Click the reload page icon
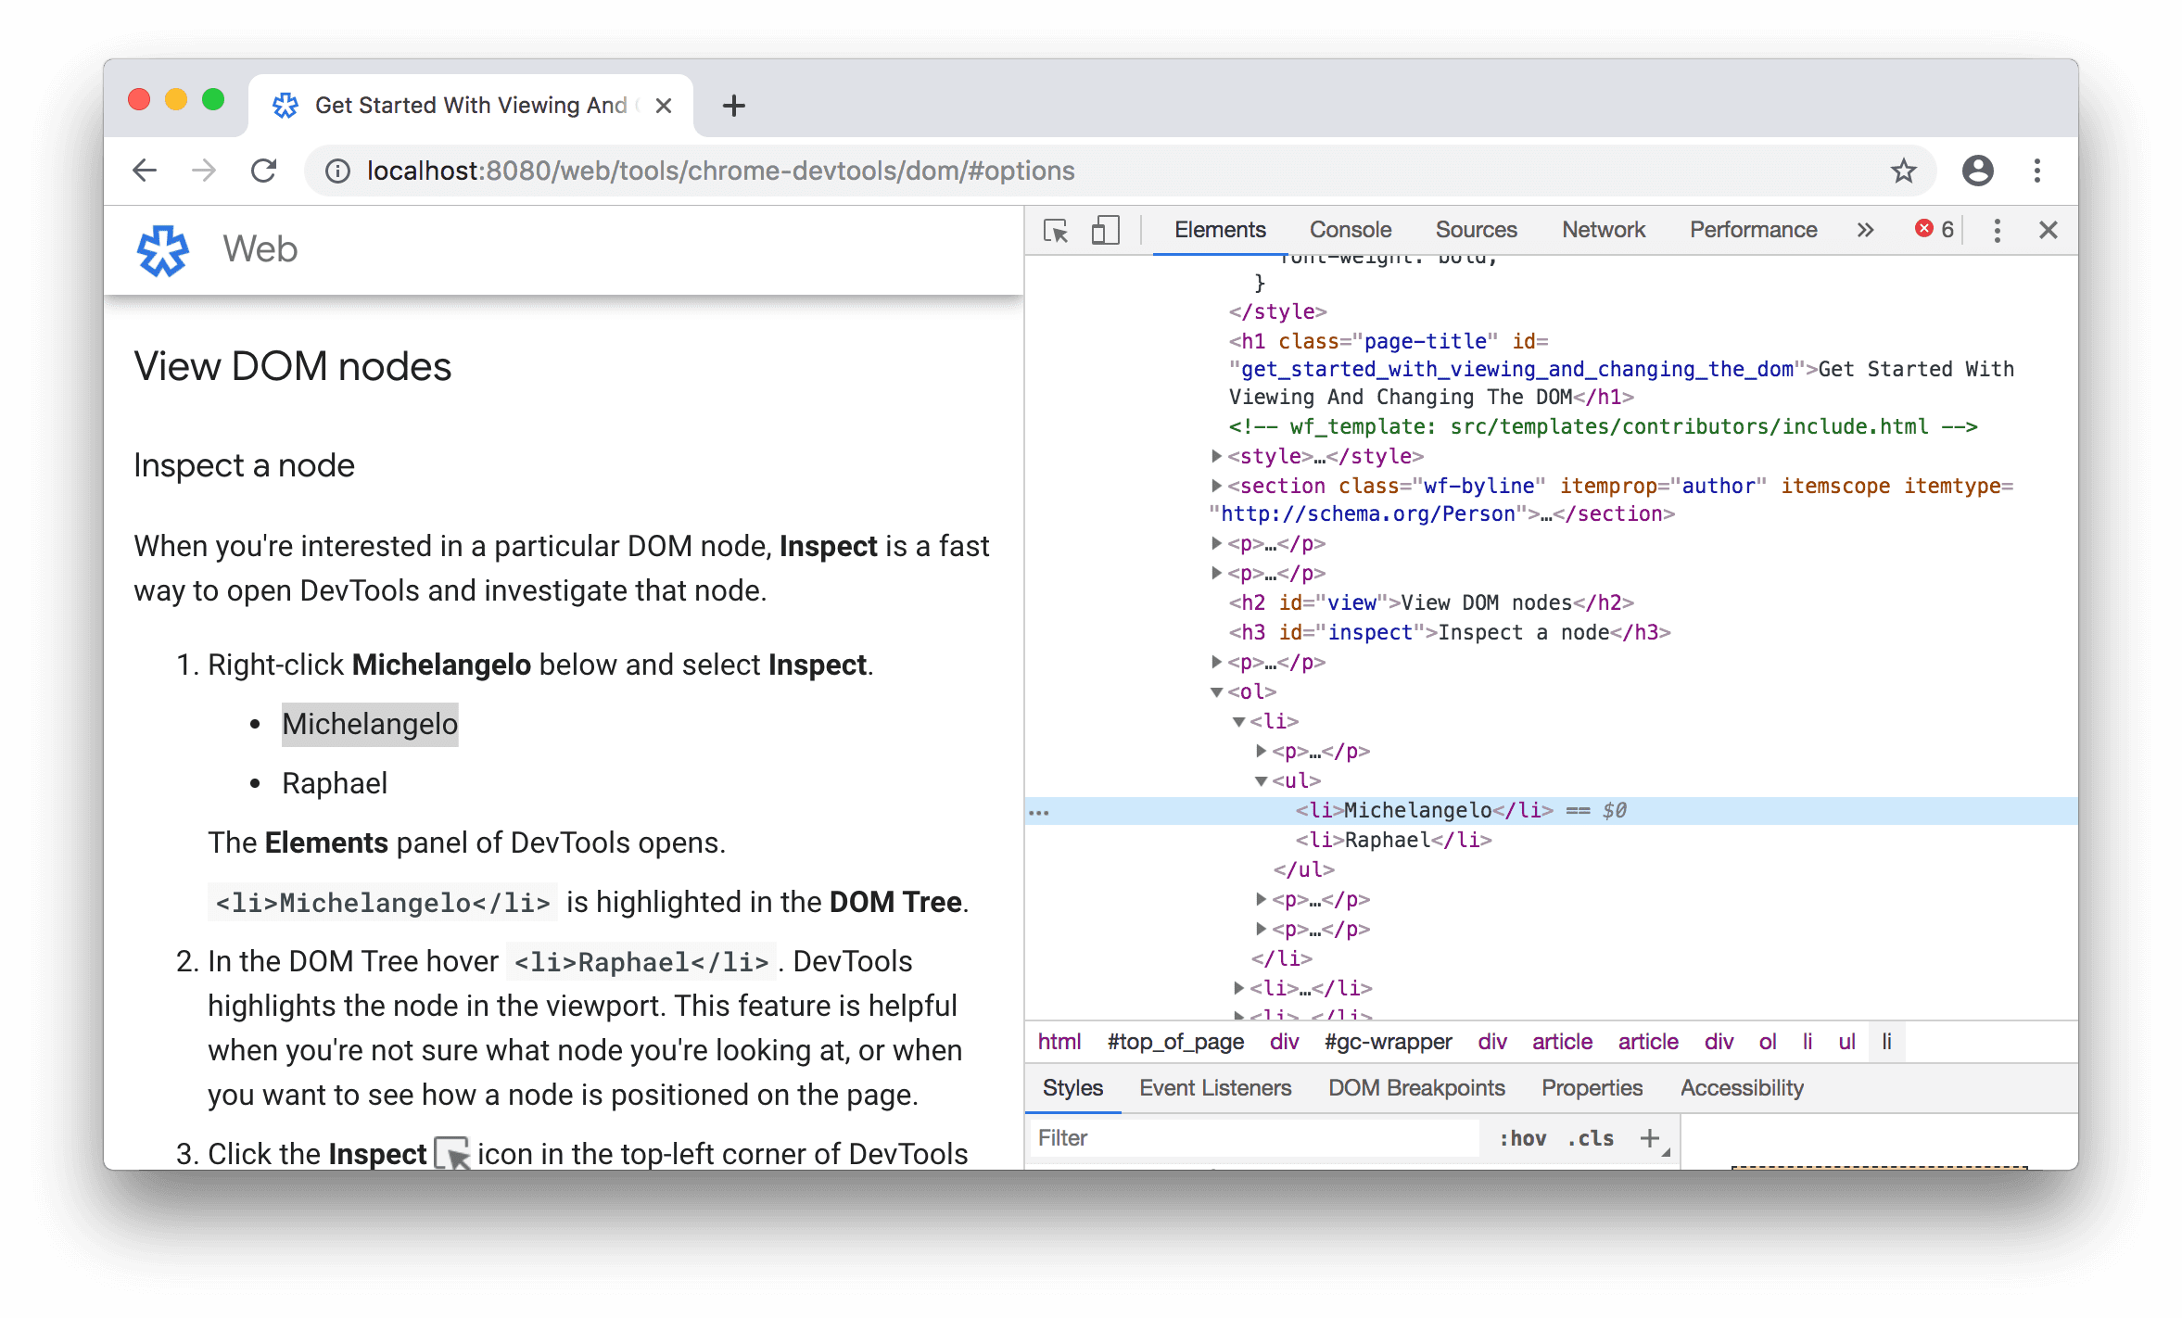The height and width of the screenshot is (1318, 2182). [263, 171]
